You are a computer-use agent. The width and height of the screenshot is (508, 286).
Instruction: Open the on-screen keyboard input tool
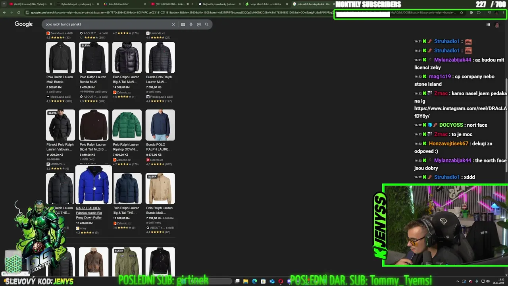183,24
